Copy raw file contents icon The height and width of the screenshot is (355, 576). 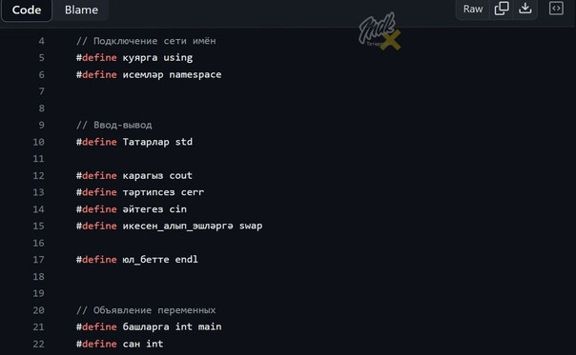pos(502,9)
